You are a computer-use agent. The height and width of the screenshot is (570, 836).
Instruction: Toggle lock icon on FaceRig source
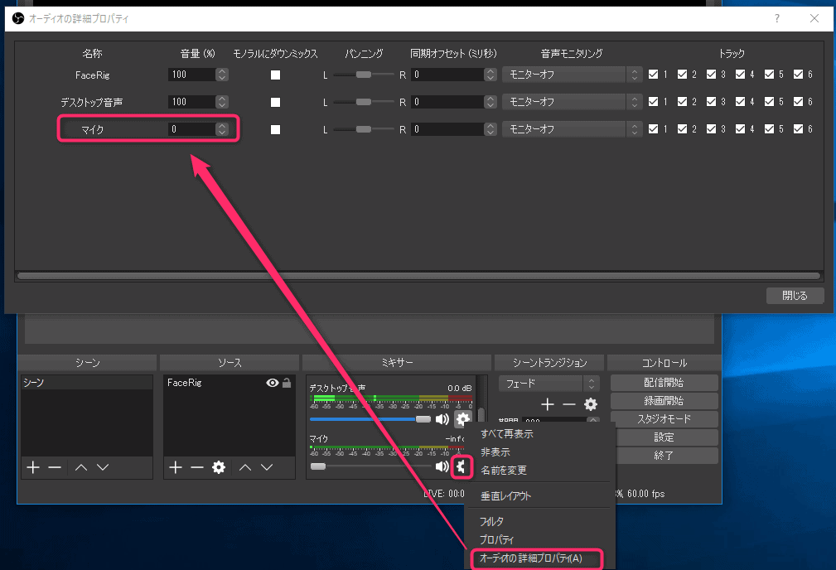click(287, 383)
